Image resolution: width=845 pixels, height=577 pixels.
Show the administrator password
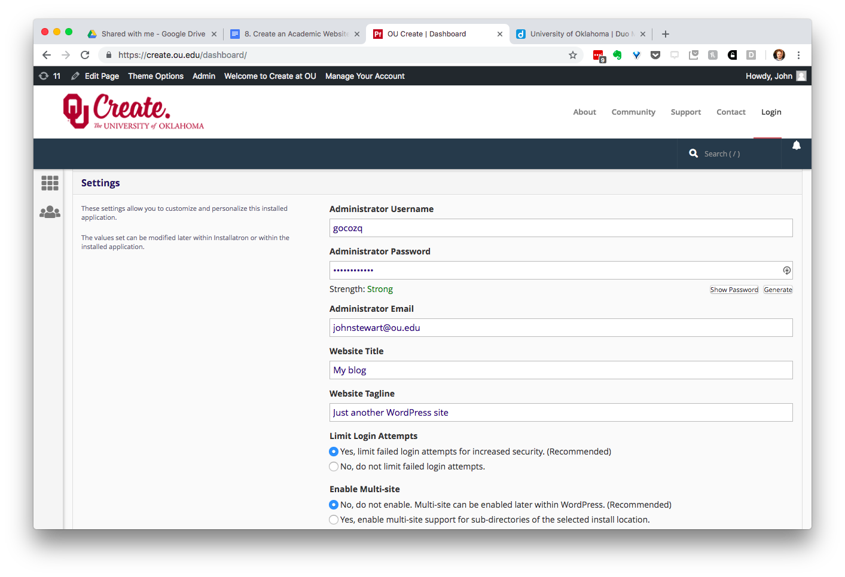[734, 290]
